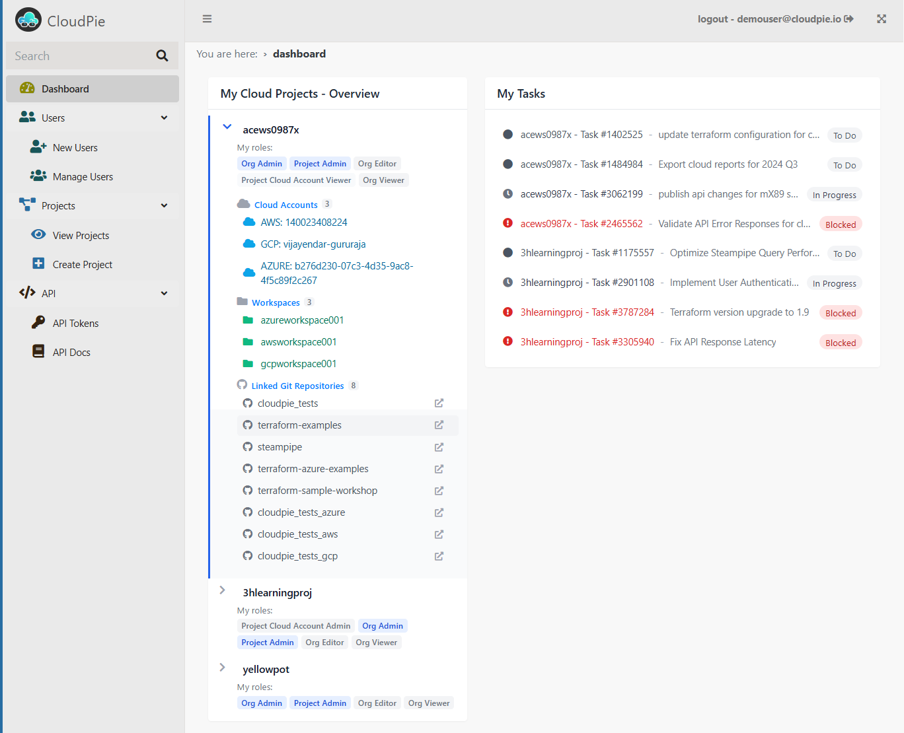The width and height of the screenshot is (904, 733).
Task: Click the logout arrow icon
Action: pos(849,19)
